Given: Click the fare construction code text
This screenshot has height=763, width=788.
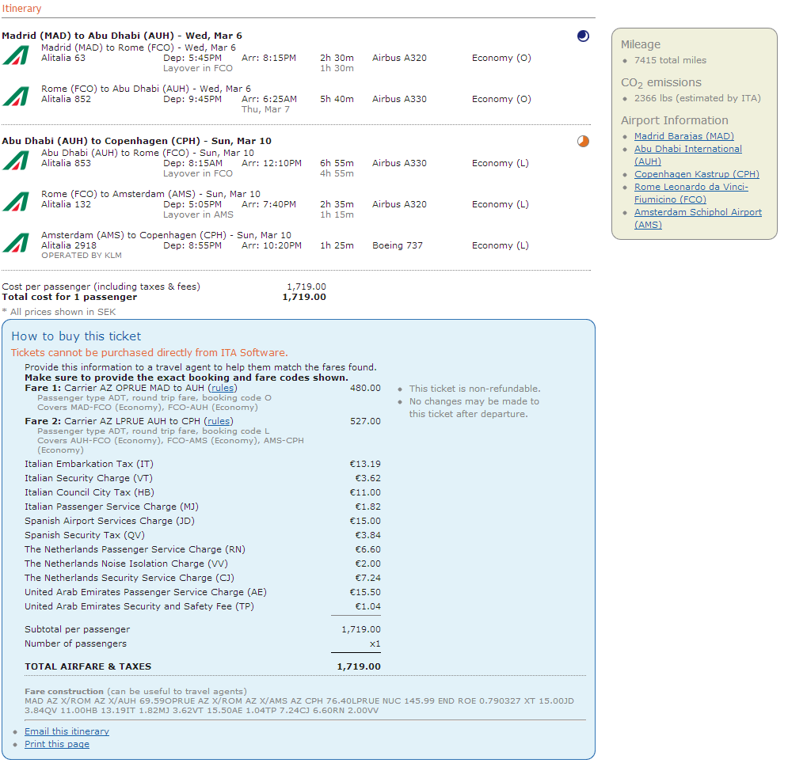Looking at the screenshot, I should 299,705.
